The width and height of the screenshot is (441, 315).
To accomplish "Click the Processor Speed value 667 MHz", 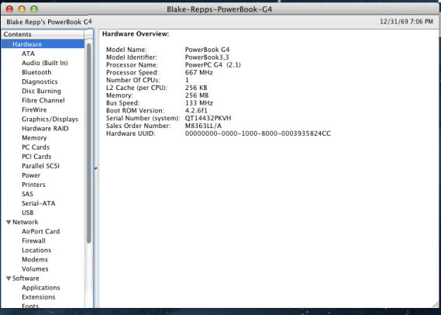I will pos(199,72).
